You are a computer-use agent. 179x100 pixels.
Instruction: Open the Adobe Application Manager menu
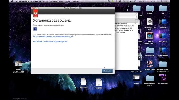click(x=28, y=1)
